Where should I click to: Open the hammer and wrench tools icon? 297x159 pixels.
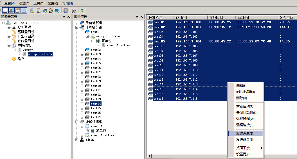[74, 11]
